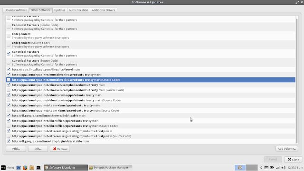Image resolution: width=304 pixels, height=171 pixels.
Task: Open the battery power tray icon
Action: click(x=272, y=168)
